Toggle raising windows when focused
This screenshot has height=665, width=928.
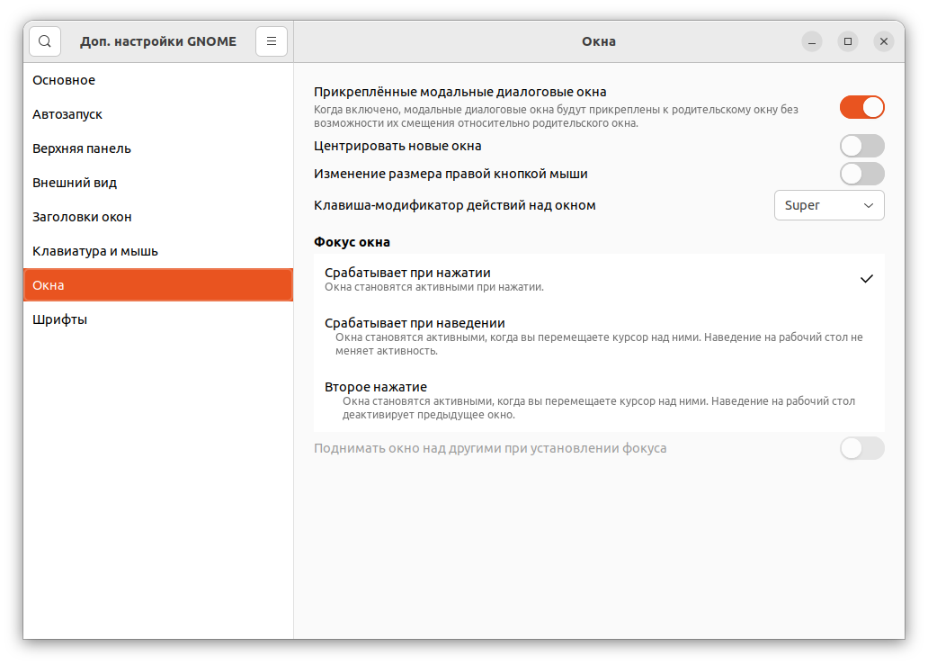pyautogui.click(x=861, y=448)
